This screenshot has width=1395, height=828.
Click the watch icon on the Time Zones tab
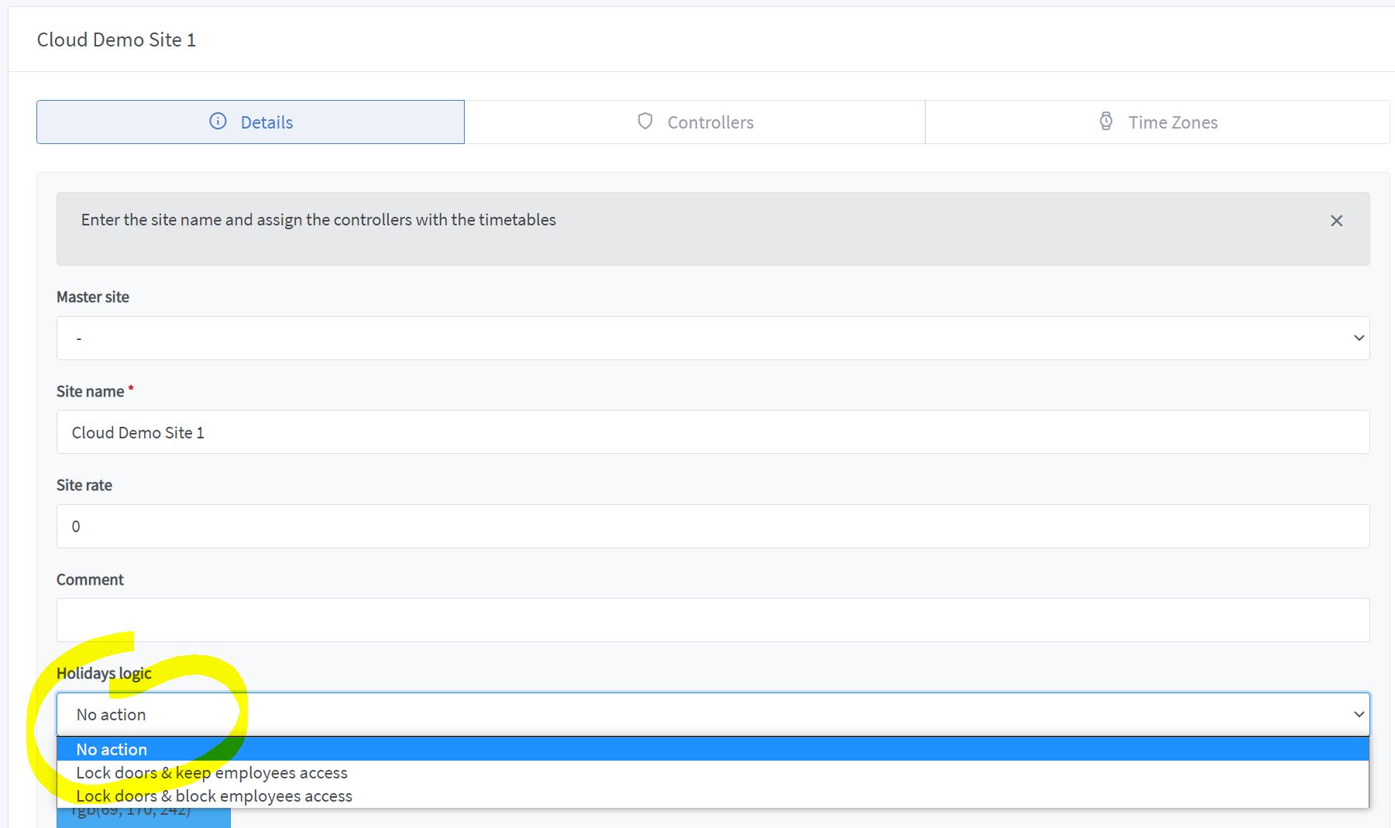pos(1106,122)
